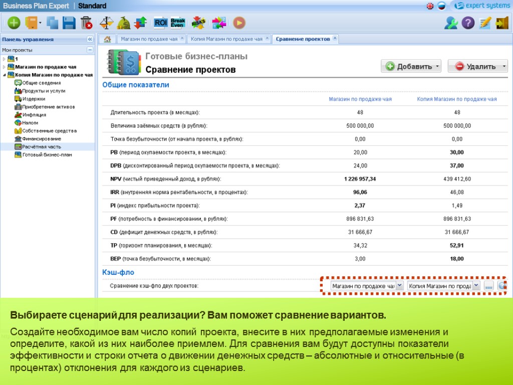Click the DPB value 37,00

(x=457, y=165)
